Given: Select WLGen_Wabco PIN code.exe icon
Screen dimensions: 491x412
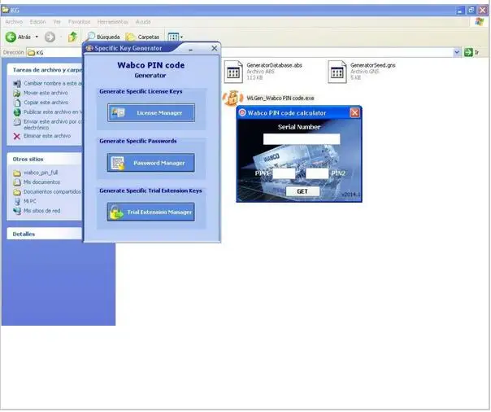Looking at the screenshot, I should 233,98.
